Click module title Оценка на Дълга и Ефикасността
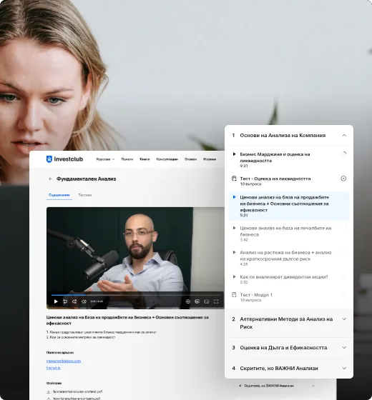Image resolution: width=372 pixels, height=400 pixels. pyautogui.click(x=283, y=347)
